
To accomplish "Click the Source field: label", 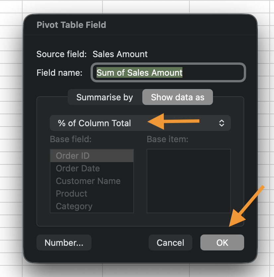I will click(x=61, y=54).
